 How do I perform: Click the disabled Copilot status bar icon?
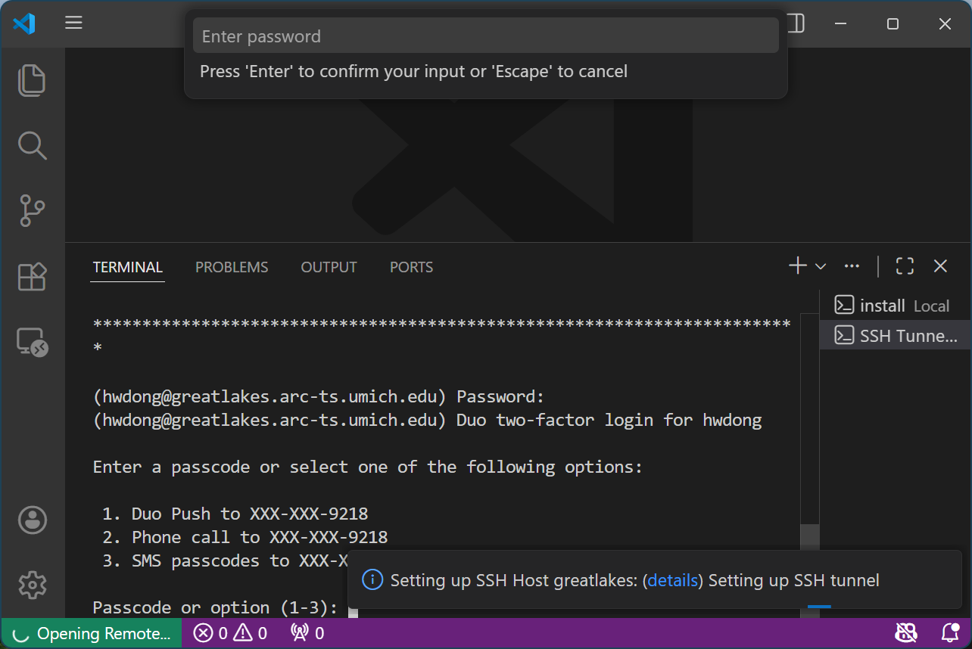pyautogui.click(x=906, y=632)
